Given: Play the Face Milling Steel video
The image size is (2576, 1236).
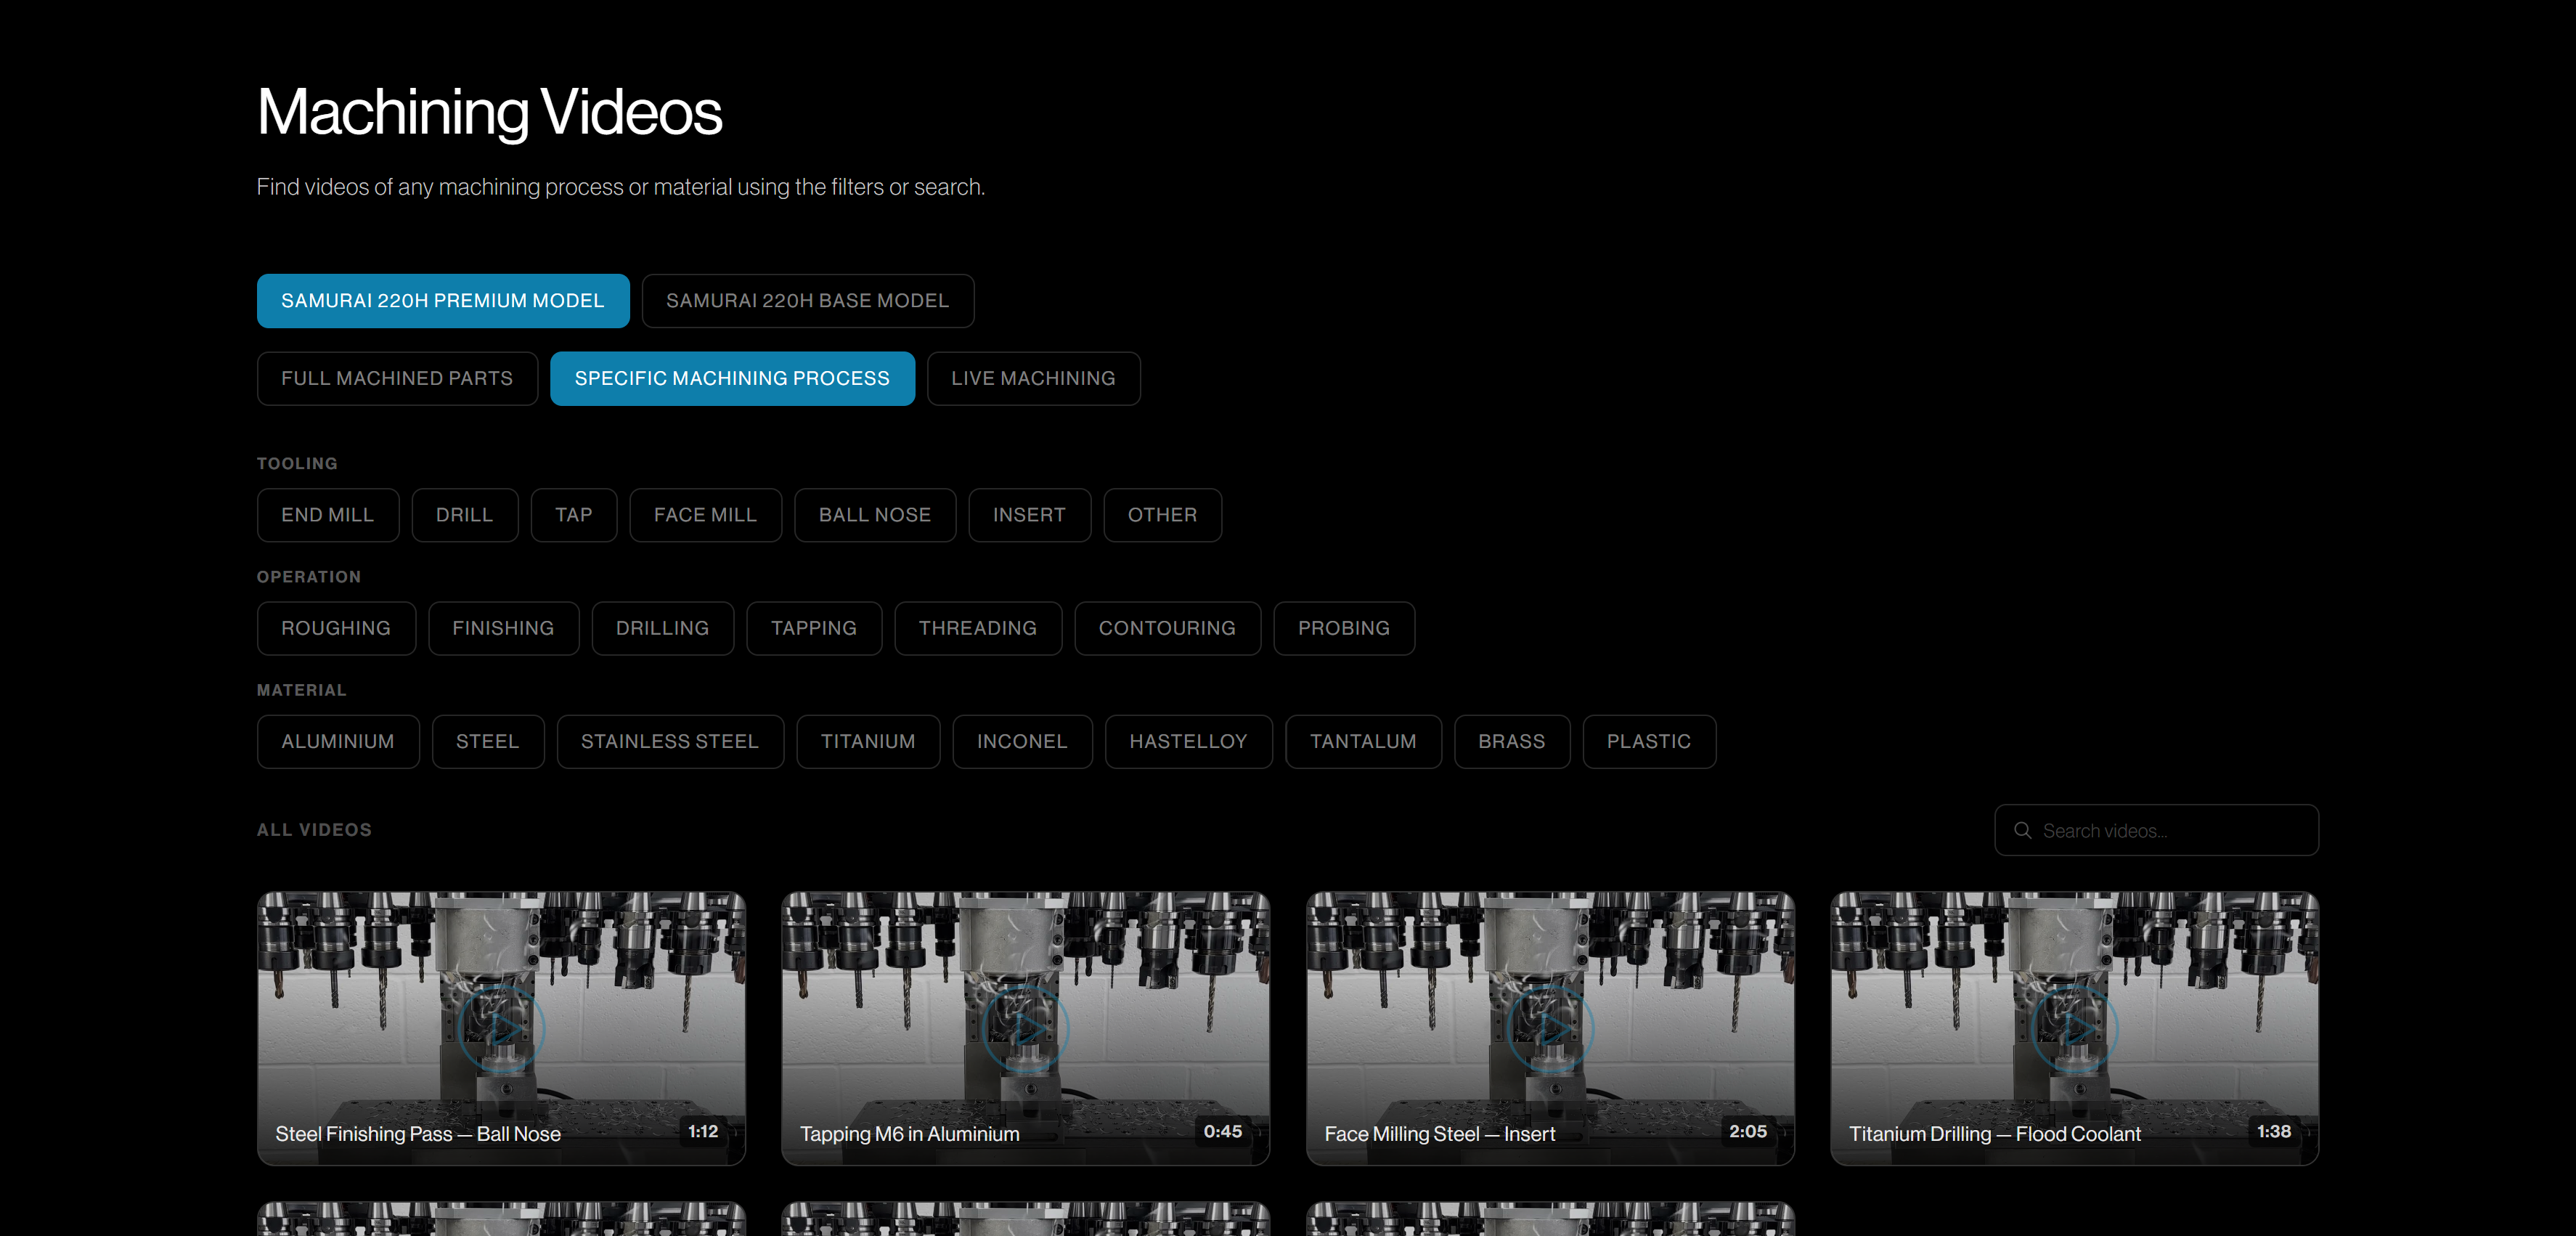Looking at the screenshot, I should point(1551,1029).
